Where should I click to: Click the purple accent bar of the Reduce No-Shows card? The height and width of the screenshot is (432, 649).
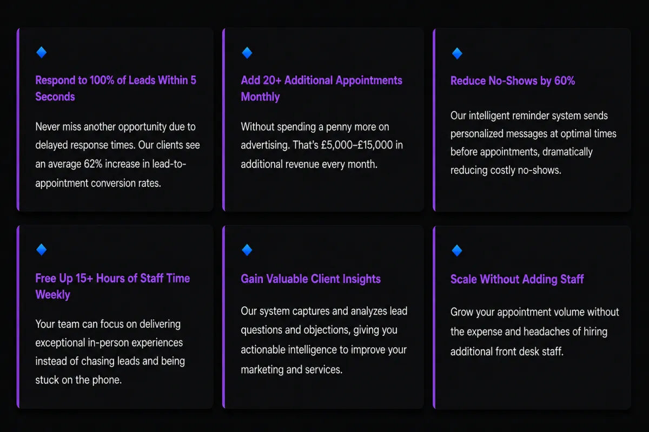pos(434,120)
